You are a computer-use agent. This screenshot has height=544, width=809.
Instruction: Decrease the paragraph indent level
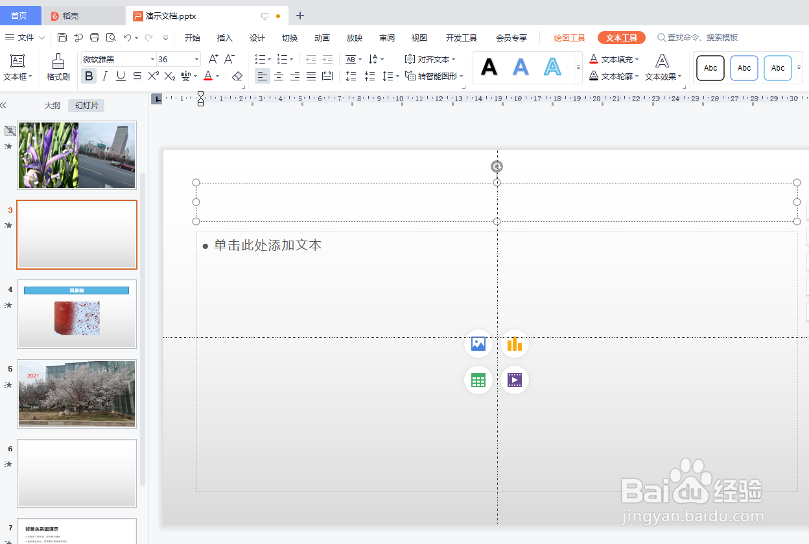[x=311, y=59]
